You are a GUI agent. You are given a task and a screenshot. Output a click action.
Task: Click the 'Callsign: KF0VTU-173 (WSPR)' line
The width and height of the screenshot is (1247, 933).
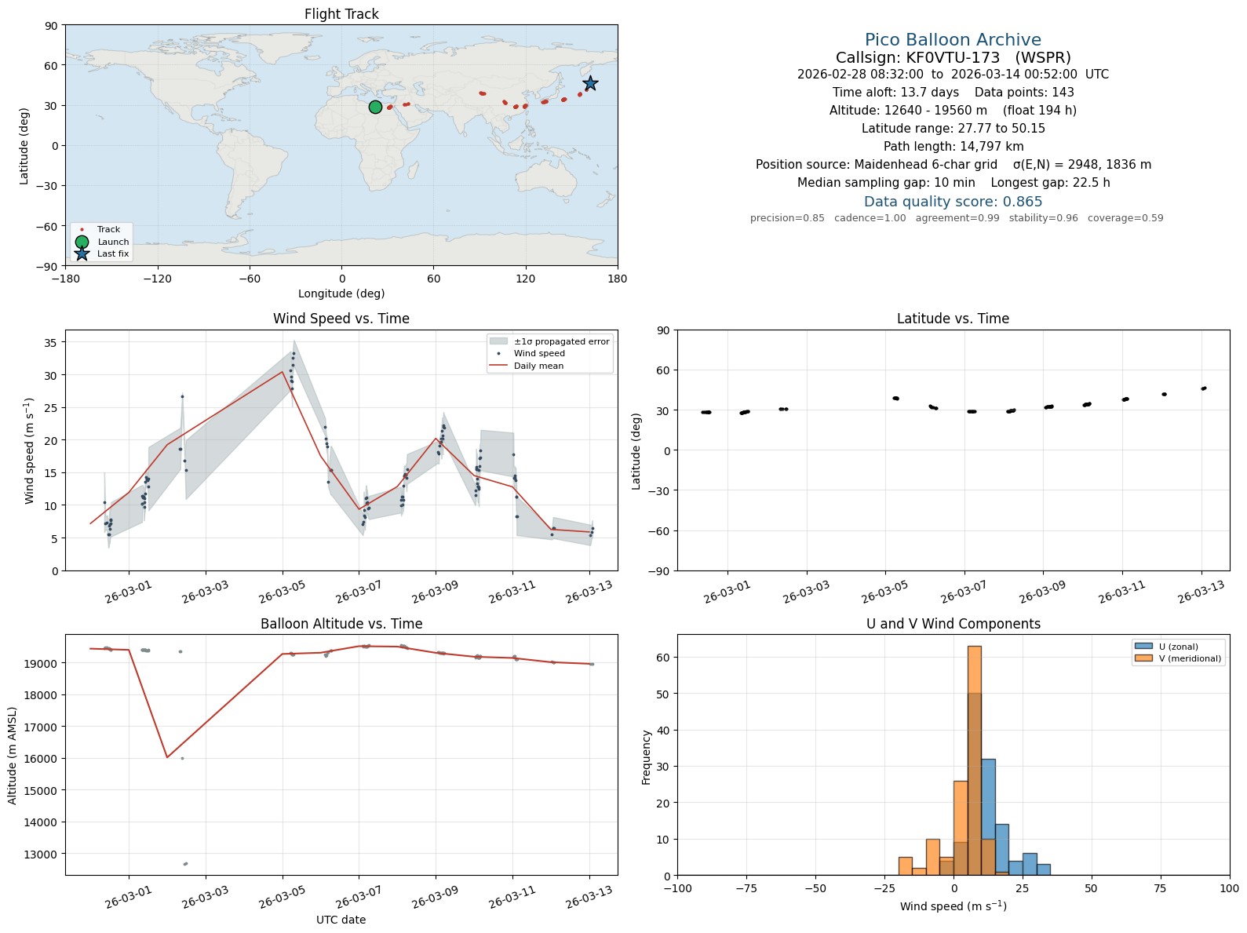(953, 57)
